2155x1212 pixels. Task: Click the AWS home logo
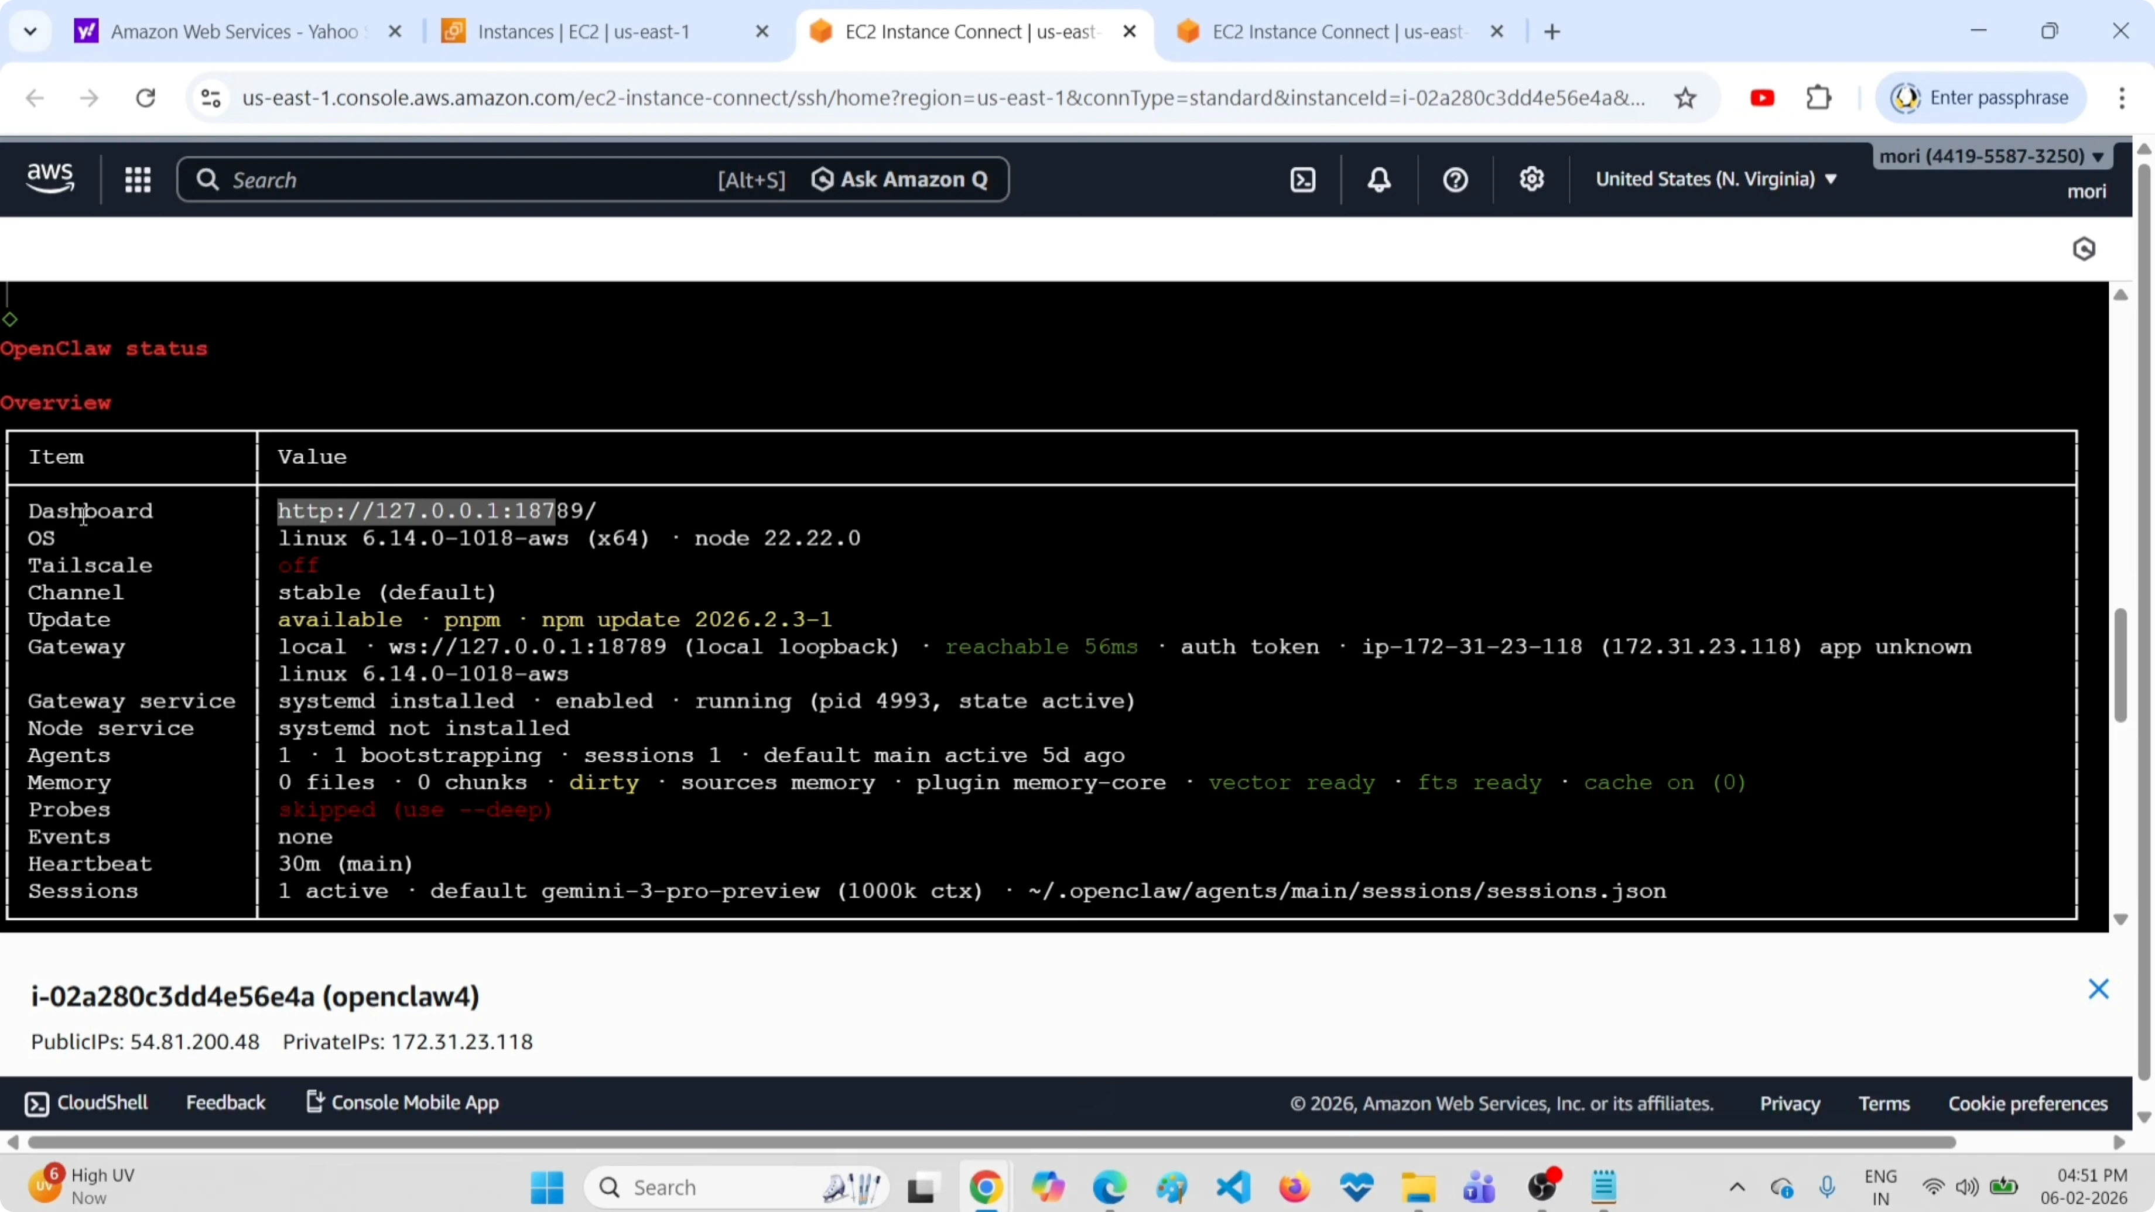(49, 178)
